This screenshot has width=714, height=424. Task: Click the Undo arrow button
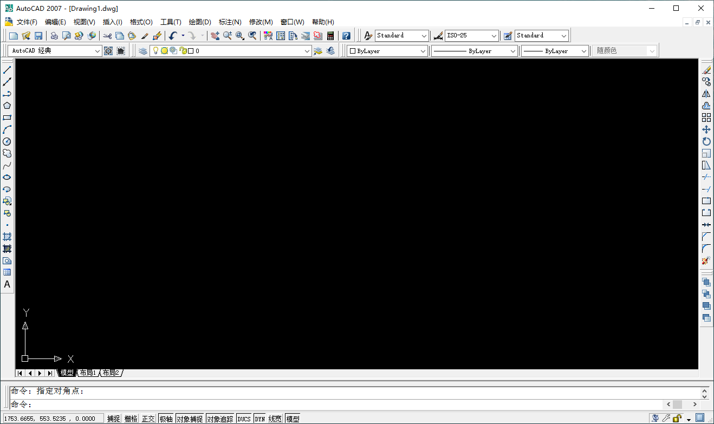tap(173, 35)
